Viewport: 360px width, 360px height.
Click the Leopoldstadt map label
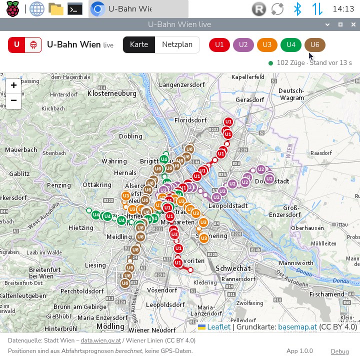pos(228,205)
